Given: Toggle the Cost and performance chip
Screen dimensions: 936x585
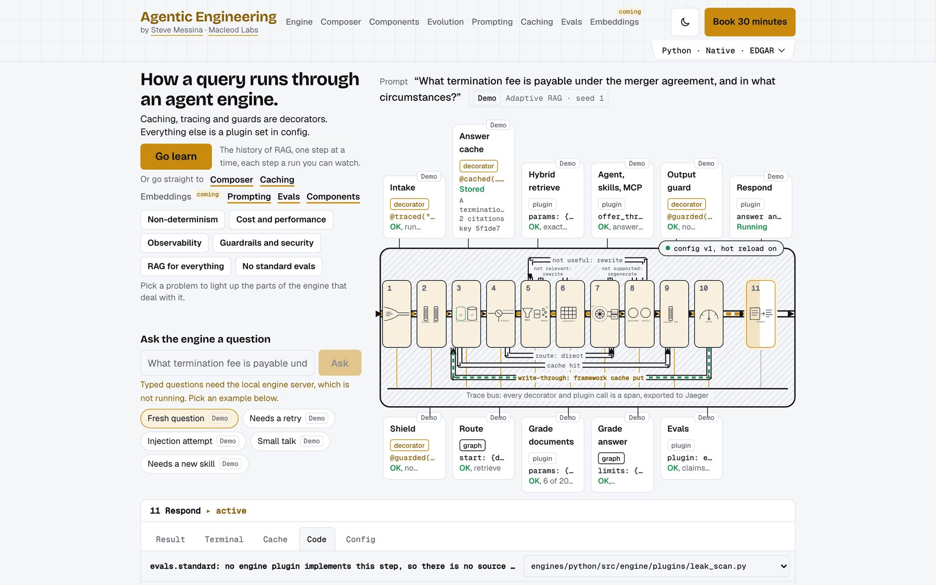Looking at the screenshot, I should [281, 219].
